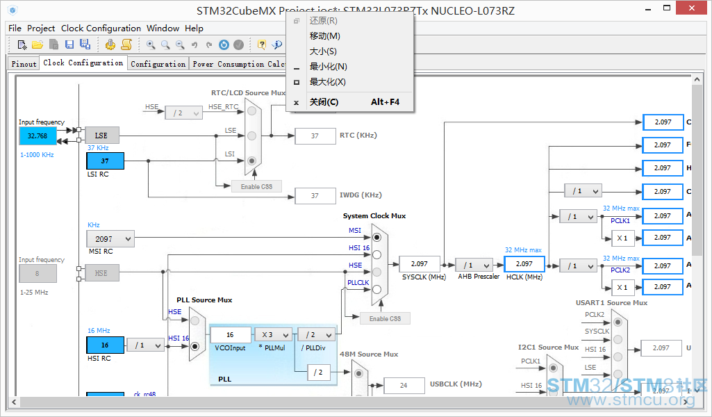Open the HSE_RTC / 2 divider dropdown
Image resolution: width=712 pixels, height=417 pixels.
183,113
